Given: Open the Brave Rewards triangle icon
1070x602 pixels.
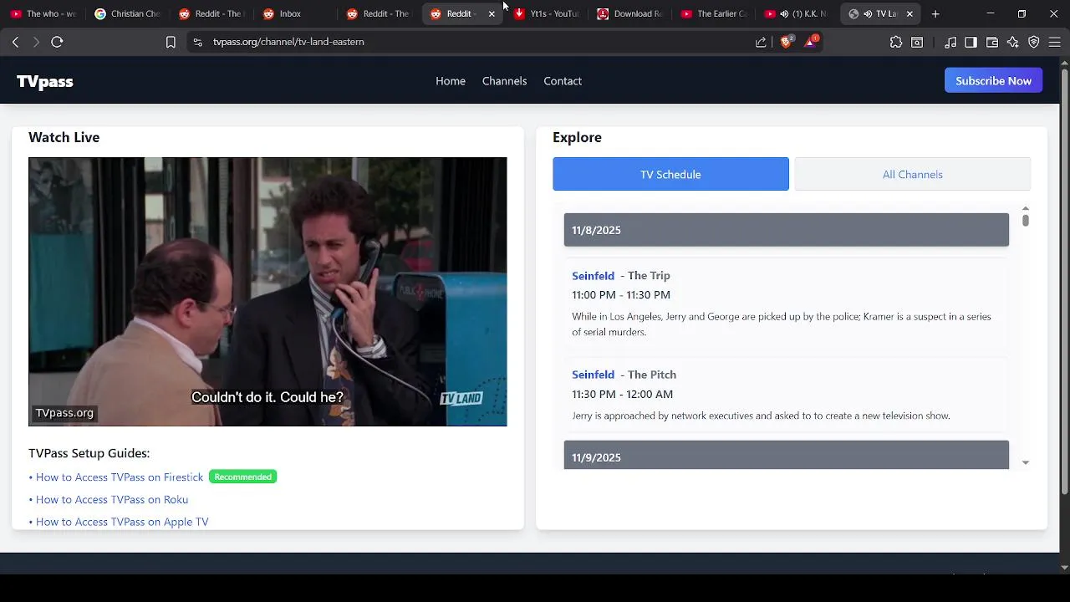Looking at the screenshot, I should (810, 42).
